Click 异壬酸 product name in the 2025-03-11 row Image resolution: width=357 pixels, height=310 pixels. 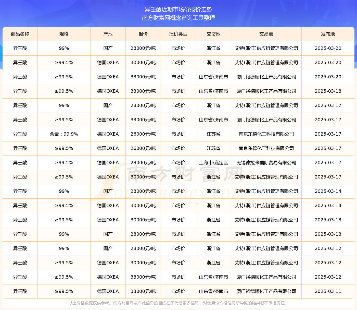pos(20,291)
